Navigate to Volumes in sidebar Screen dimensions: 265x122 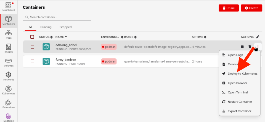(x=8, y=62)
